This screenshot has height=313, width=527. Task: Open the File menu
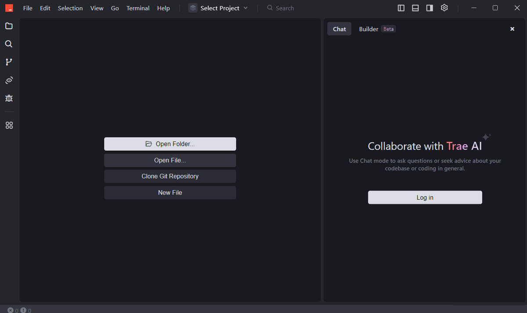(28, 8)
